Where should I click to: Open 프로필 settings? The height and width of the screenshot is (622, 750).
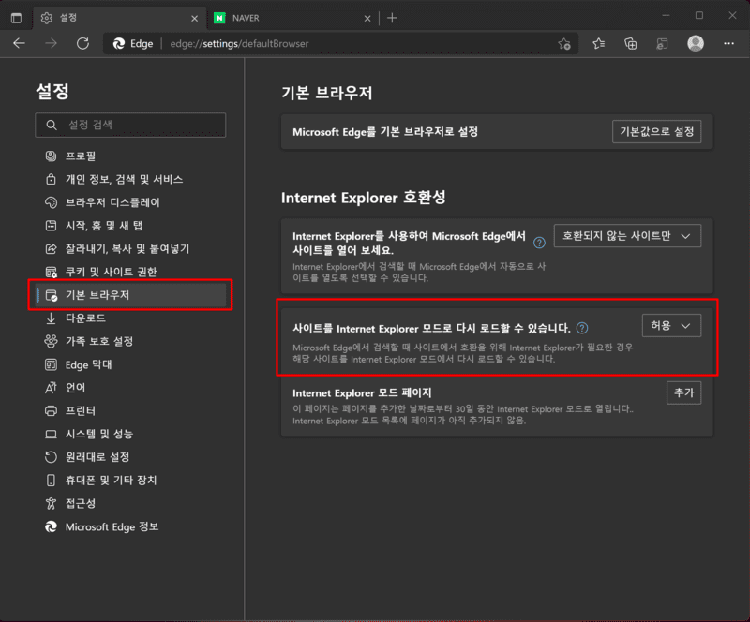(x=130, y=155)
